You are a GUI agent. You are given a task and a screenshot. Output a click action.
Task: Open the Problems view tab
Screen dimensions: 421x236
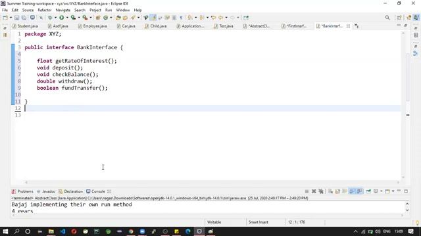[x=22, y=191]
